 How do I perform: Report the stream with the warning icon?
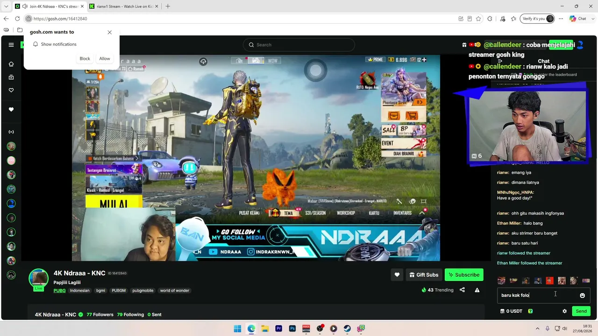(477, 290)
